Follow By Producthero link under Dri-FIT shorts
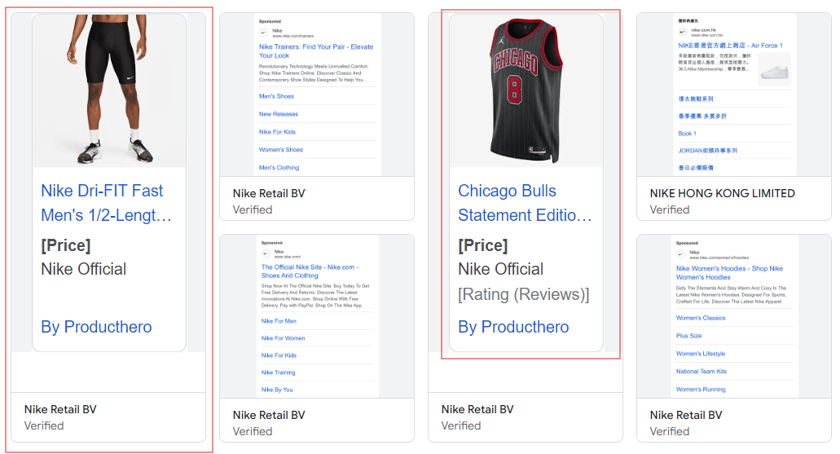Viewport: 840px width, 454px height. coord(96,327)
